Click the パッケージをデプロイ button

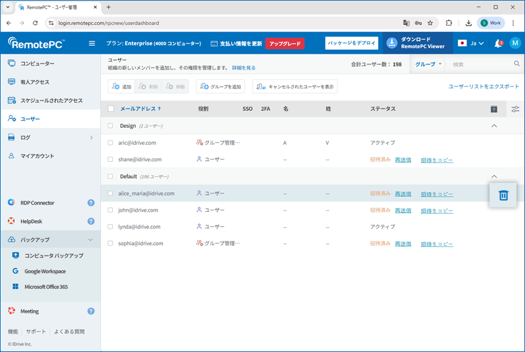click(352, 43)
